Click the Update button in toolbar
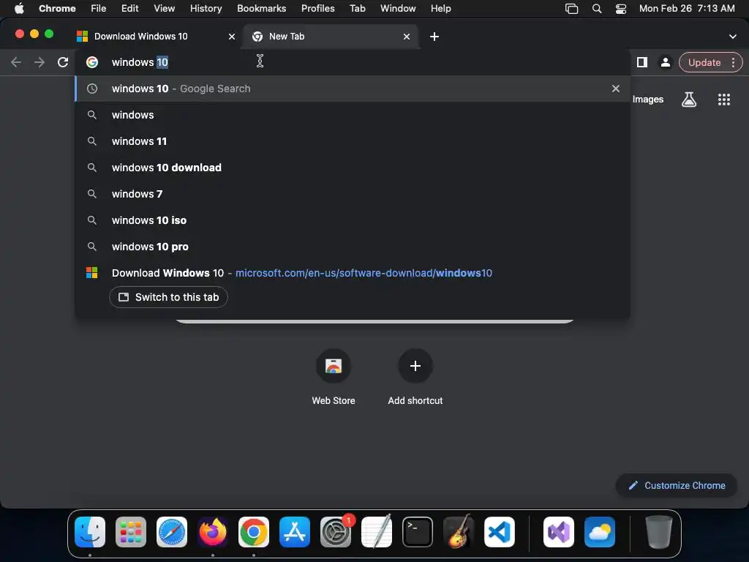 pyautogui.click(x=704, y=62)
